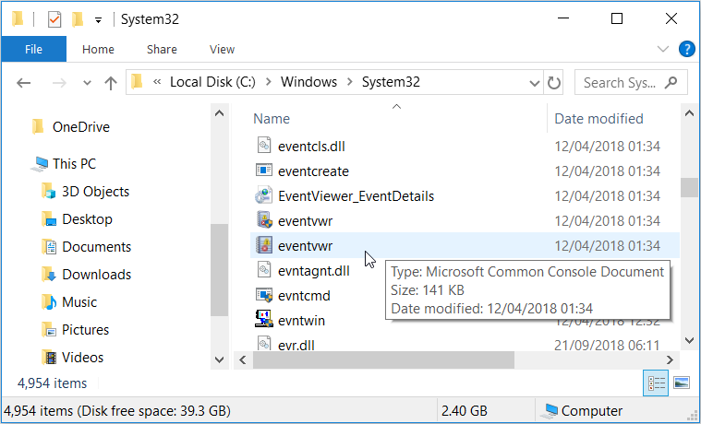Screen dimensions: 701x424
Task: Expand the ribbon with the chevron
Action: point(662,49)
